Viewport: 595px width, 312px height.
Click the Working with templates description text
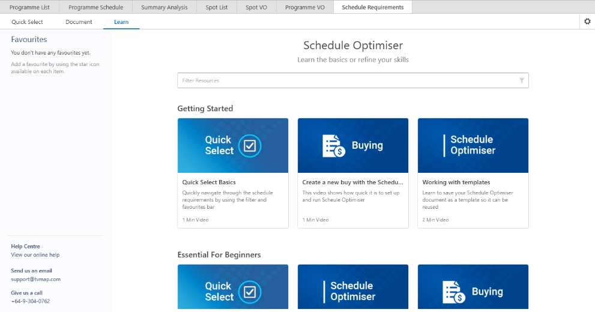tap(468, 200)
